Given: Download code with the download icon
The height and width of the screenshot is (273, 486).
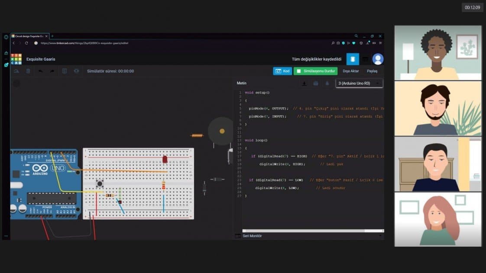Looking at the screenshot, I should [304, 83].
